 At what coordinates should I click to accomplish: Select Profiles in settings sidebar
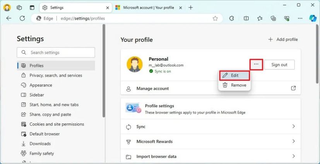pos(56,66)
